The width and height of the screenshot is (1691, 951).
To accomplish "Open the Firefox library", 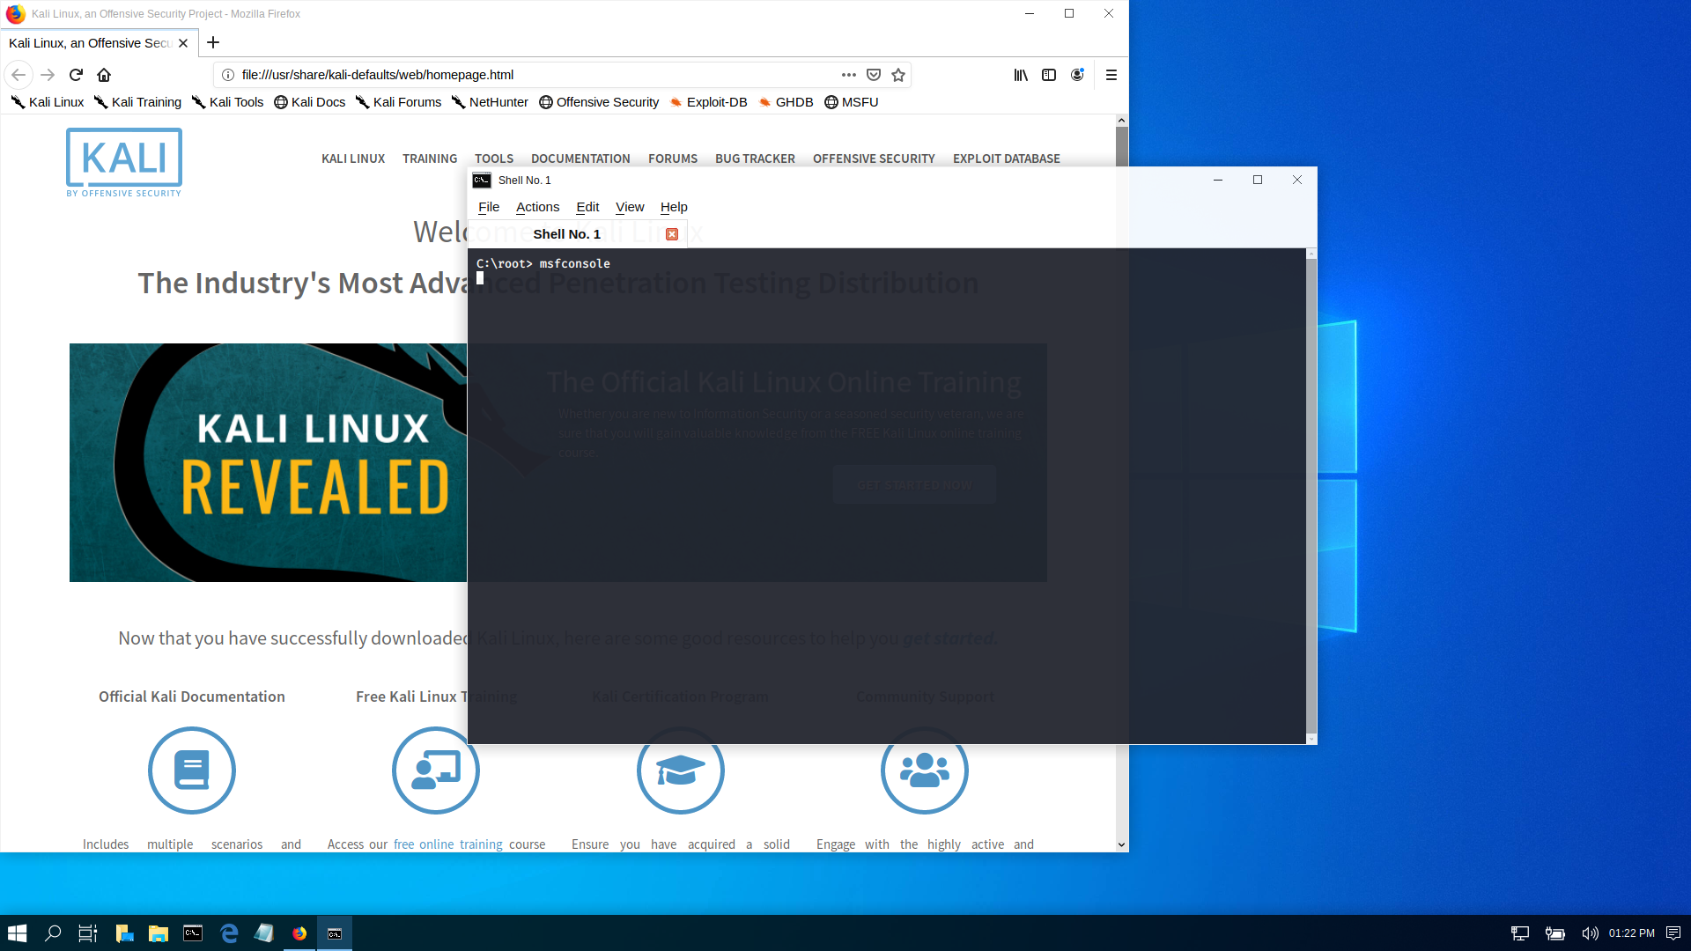I will coord(1021,75).
